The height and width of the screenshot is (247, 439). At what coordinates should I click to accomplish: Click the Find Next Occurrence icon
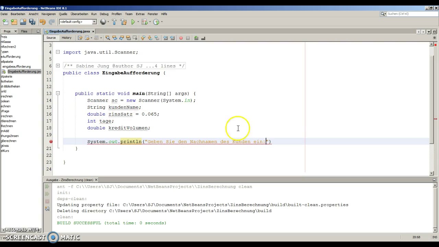pos(121,38)
